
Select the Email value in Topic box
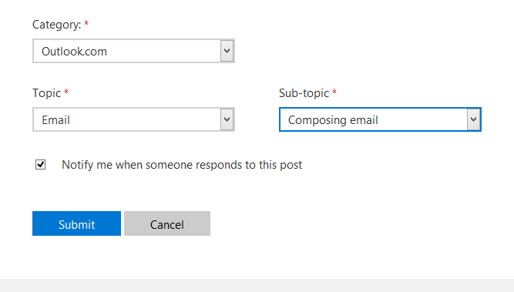click(x=55, y=120)
